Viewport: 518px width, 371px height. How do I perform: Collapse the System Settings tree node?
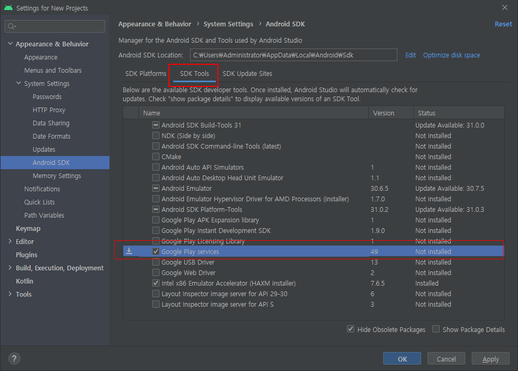click(19, 83)
